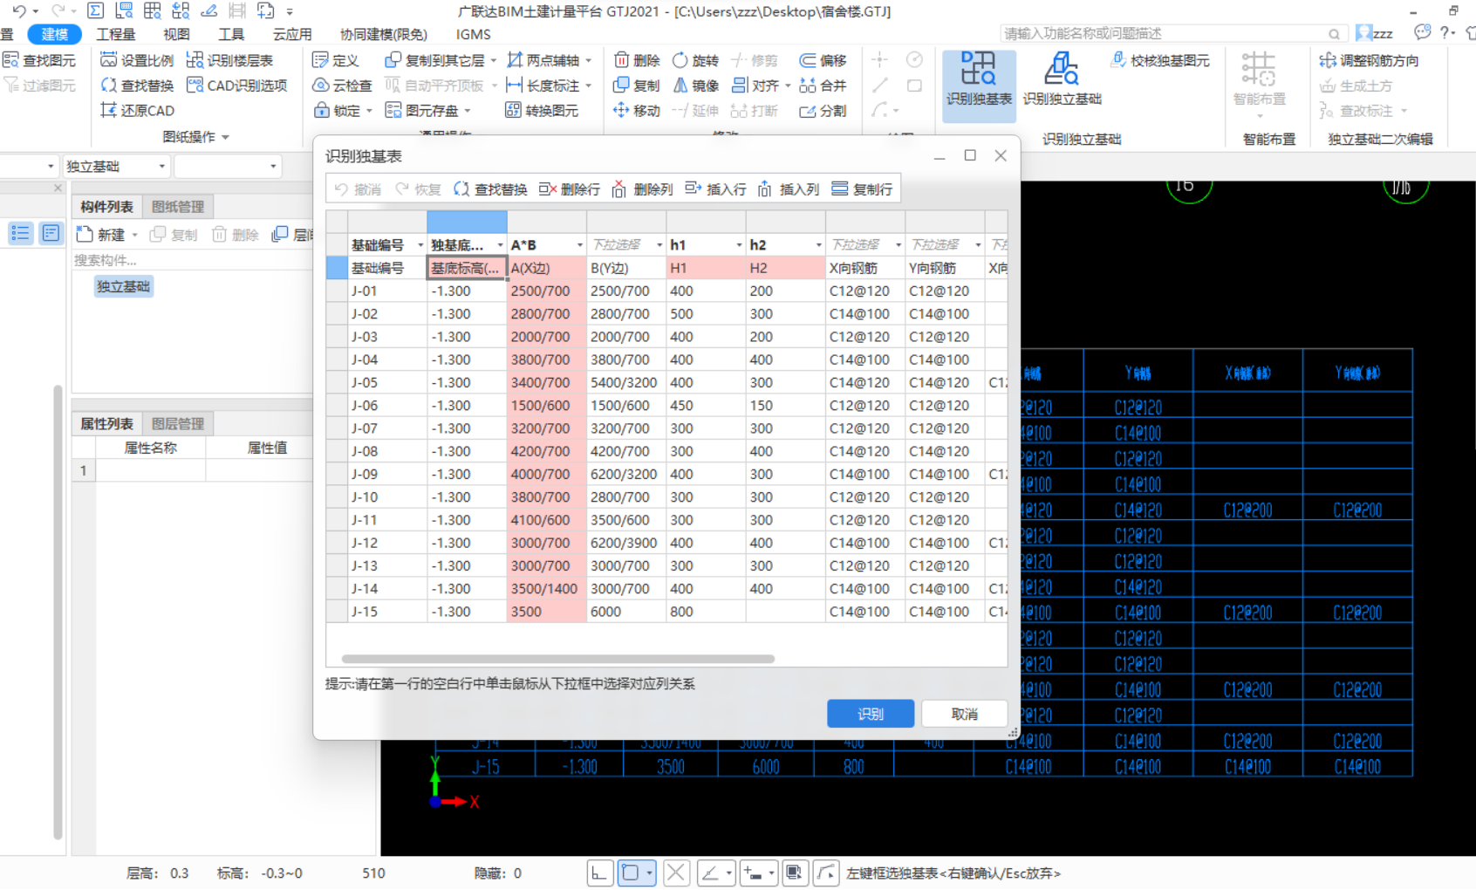Switch to the 图层管理 tab
The width and height of the screenshot is (1476, 890).
[x=178, y=423]
